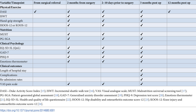Open reference 20 for PHQ-9
196x112 pixels.
point(161,95)
